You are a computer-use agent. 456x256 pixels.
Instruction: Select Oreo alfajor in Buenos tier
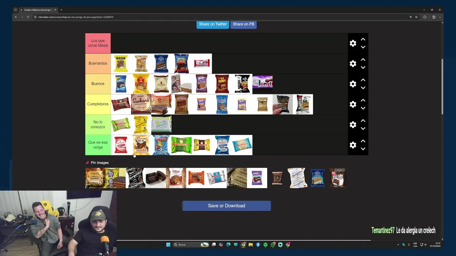[x=121, y=84]
